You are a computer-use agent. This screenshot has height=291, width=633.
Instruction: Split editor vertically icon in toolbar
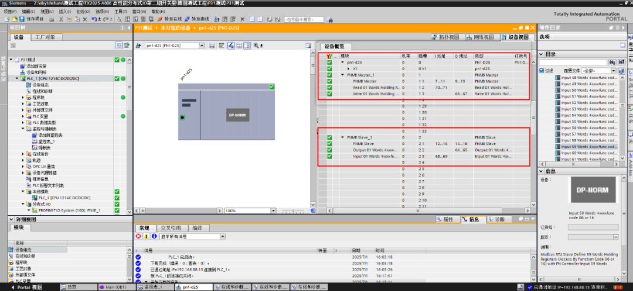click(260, 19)
